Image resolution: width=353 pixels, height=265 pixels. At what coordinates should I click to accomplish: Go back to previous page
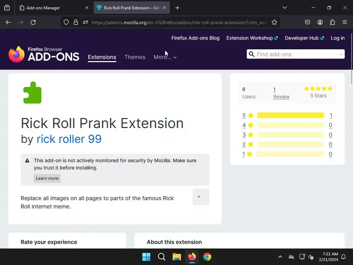pos(8,22)
